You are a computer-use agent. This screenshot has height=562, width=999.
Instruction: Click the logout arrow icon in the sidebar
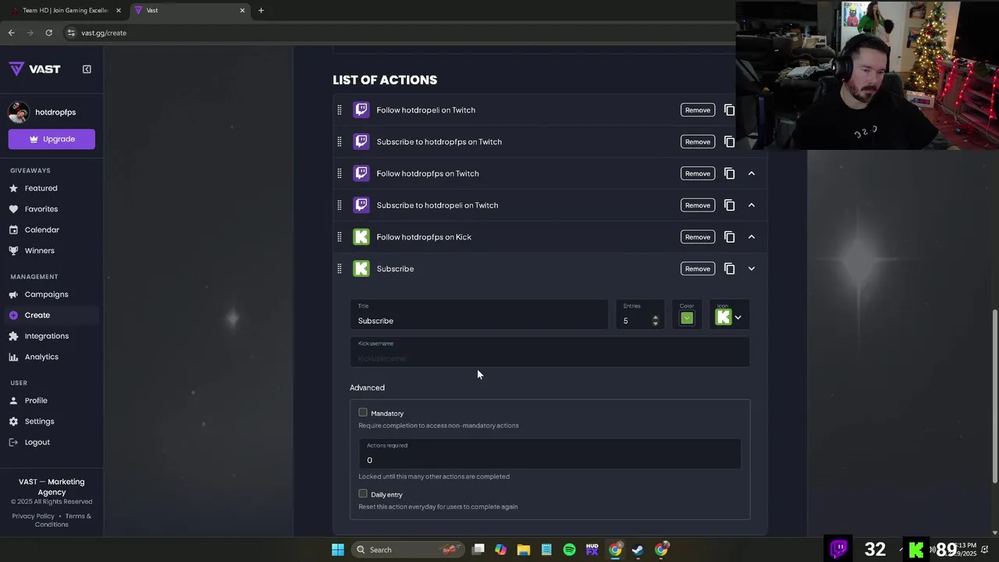13,443
